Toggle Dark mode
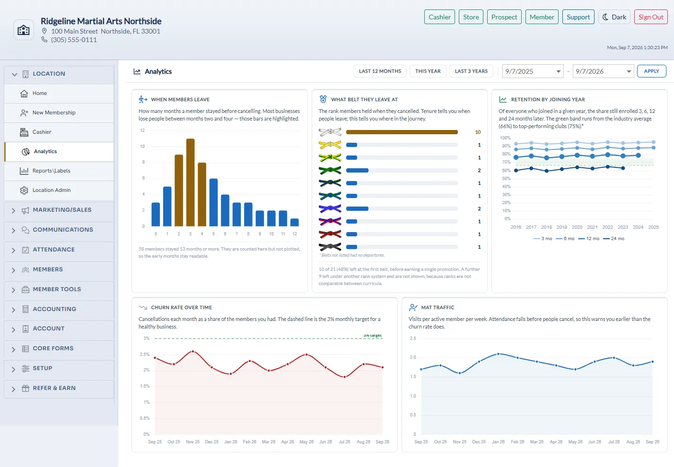The image size is (674, 467). coord(614,17)
